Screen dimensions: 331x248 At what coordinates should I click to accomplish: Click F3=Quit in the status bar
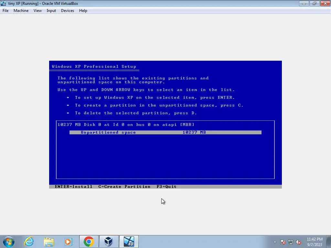point(166,186)
